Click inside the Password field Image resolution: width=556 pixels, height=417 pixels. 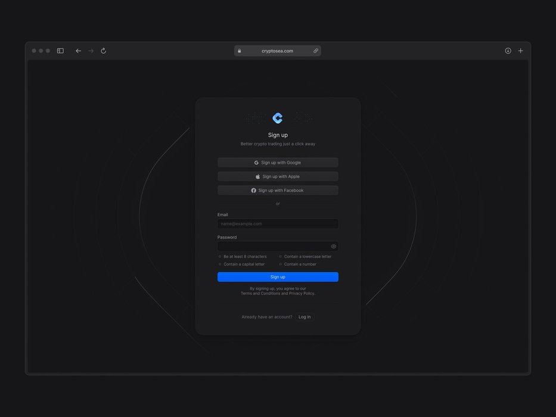pyautogui.click(x=272, y=246)
